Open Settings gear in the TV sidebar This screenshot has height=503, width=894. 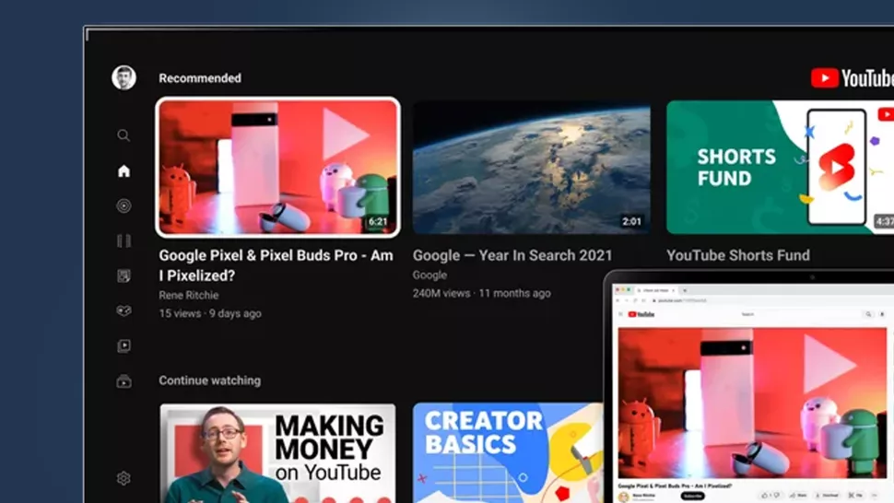tap(124, 478)
